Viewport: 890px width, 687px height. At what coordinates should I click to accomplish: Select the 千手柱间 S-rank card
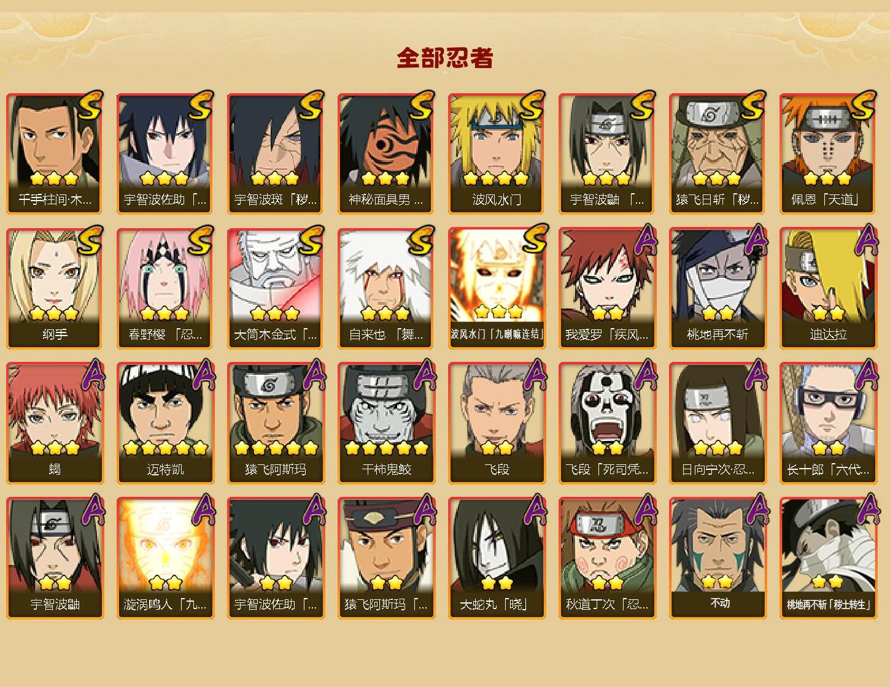click(x=55, y=153)
